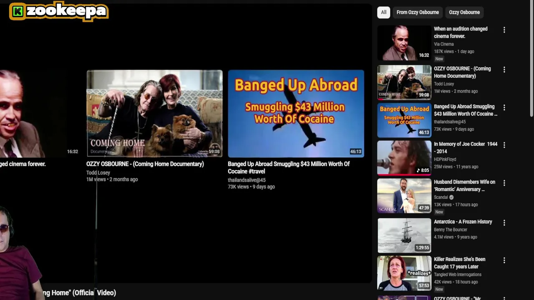534x300 pixels.
Task: Open main title 'Banged Up Abroad Smuggling $43 Million'
Action: [x=289, y=167]
